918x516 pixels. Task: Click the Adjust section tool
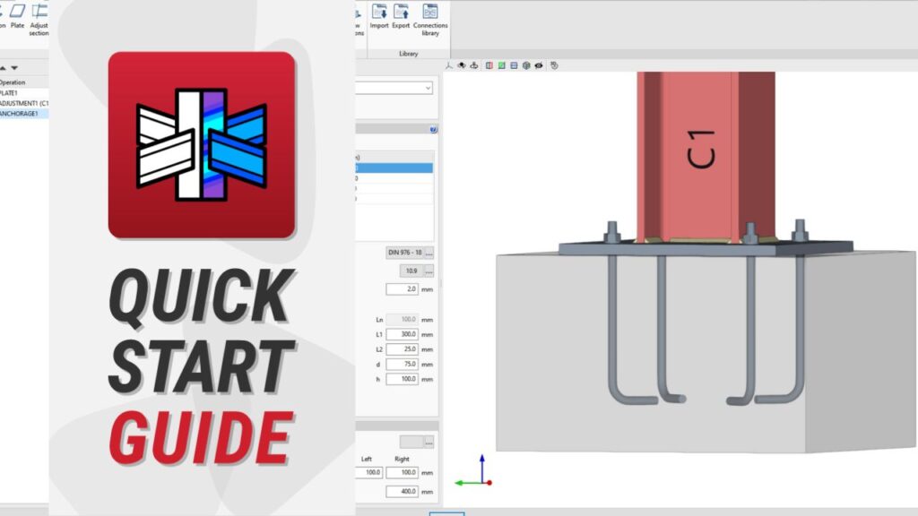click(39, 17)
